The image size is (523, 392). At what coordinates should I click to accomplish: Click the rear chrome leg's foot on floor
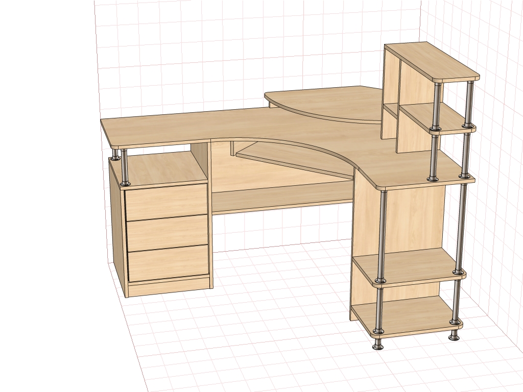454,337
